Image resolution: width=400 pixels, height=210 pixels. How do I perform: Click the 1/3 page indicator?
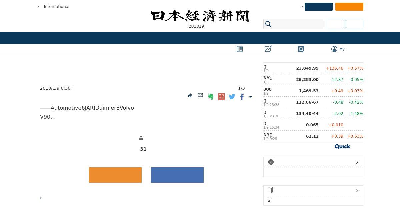[241, 88]
